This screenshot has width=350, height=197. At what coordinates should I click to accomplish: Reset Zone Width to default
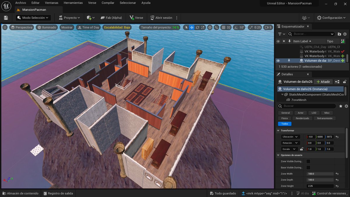tap(337, 174)
